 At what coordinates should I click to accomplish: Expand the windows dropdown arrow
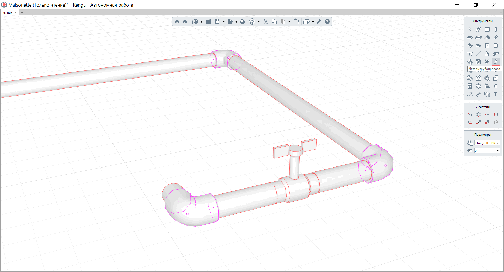click(x=313, y=22)
